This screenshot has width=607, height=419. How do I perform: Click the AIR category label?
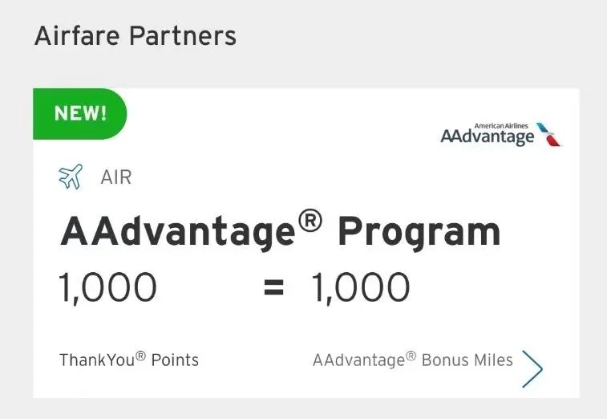pyautogui.click(x=115, y=177)
